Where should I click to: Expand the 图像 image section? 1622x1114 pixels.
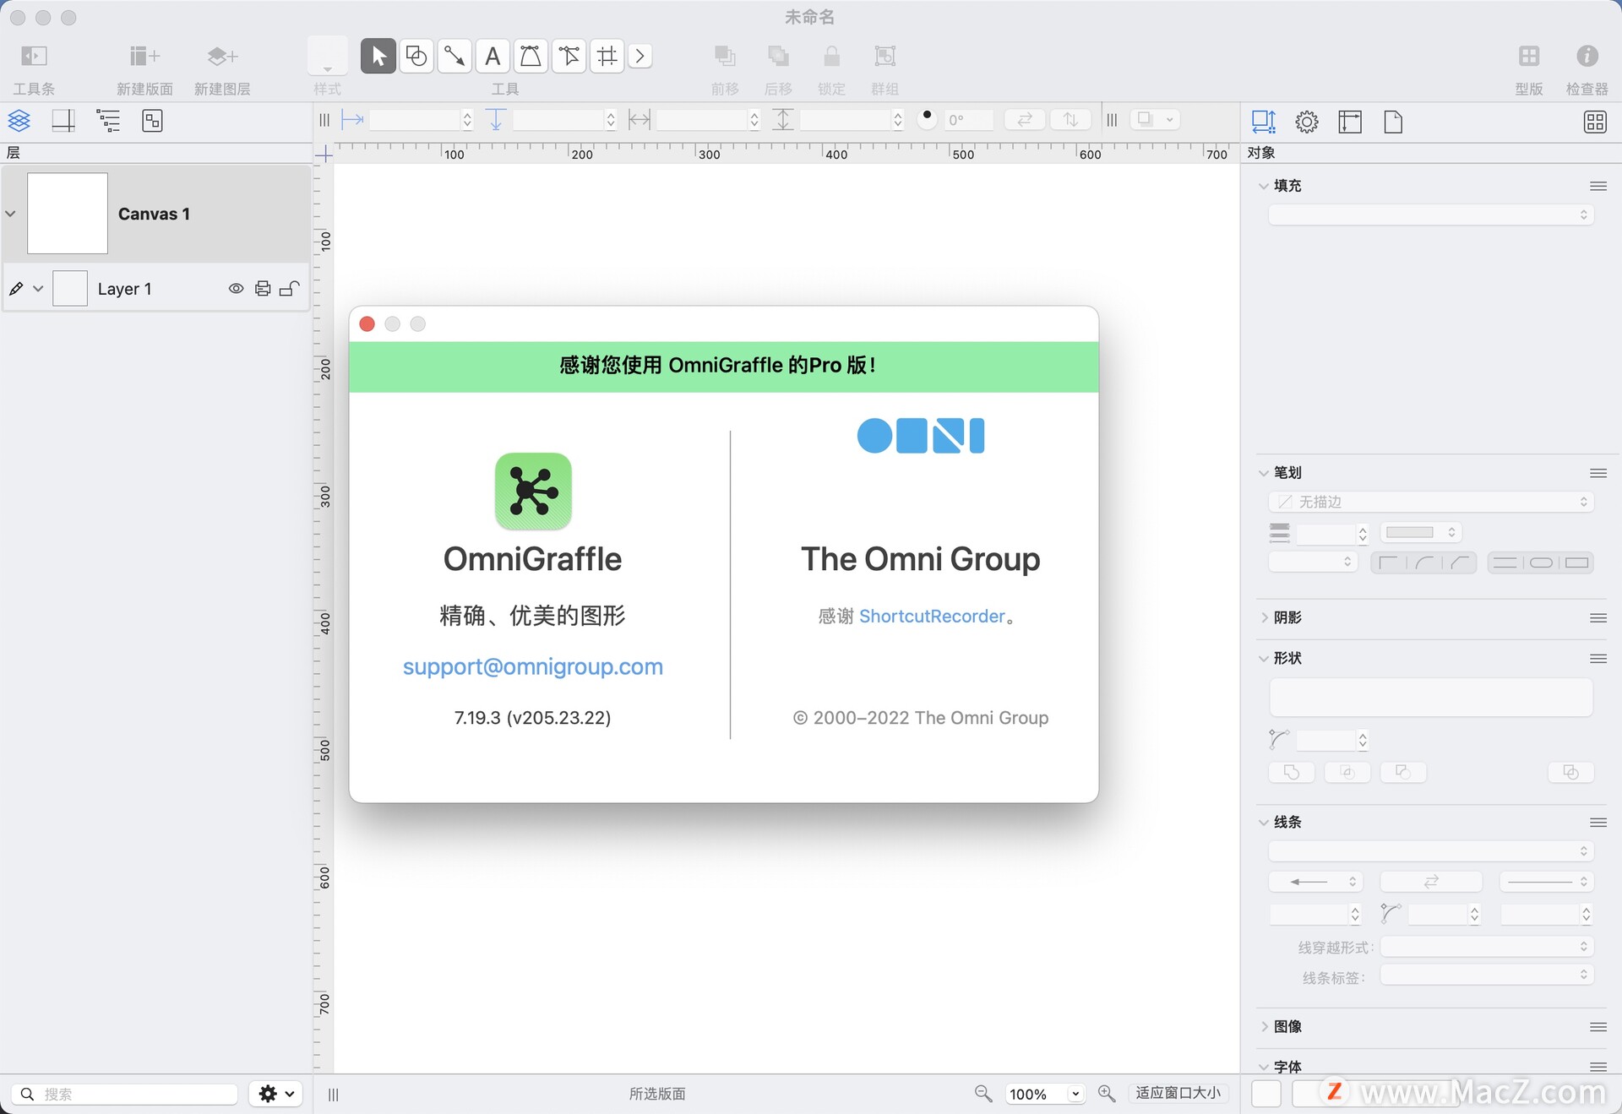pos(1264,1026)
